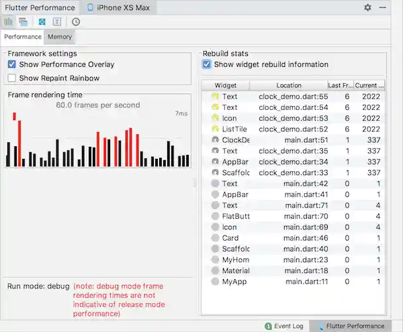The width and height of the screenshot is (403, 332).
Task: Click the first red bar in frame chart
Action: [x=14, y=116]
